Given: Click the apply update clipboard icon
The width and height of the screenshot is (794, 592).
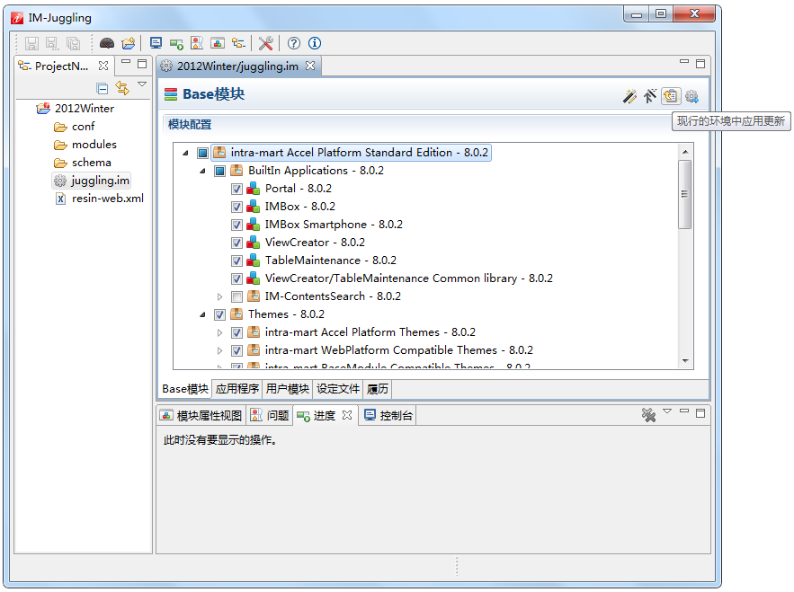Looking at the screenshot, I should (671, 95).
